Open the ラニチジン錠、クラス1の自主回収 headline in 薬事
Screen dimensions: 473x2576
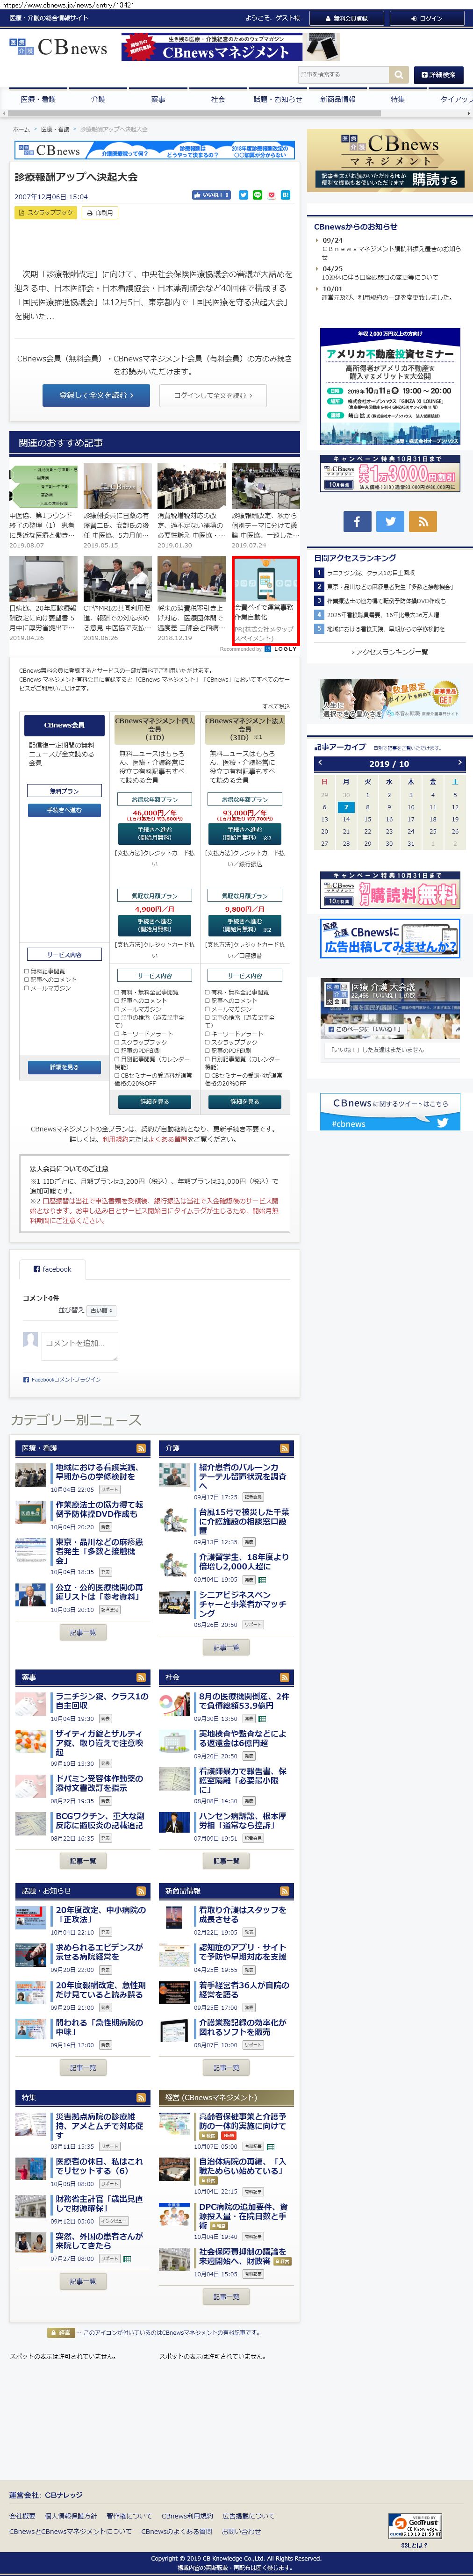coord(102,1701)
